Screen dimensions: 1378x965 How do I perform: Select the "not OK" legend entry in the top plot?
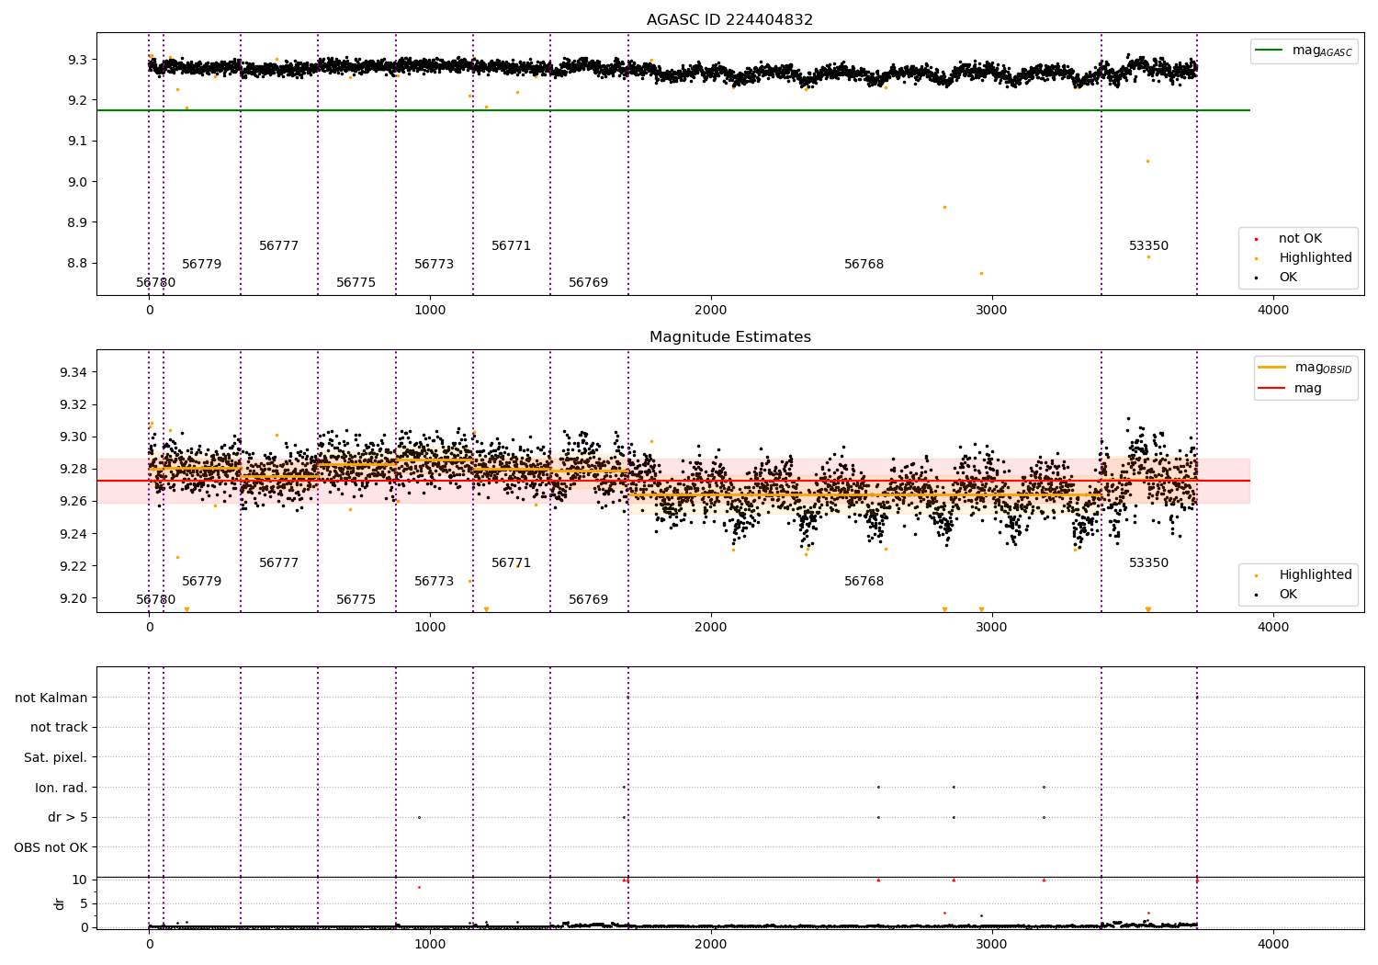click(1299, 238)
